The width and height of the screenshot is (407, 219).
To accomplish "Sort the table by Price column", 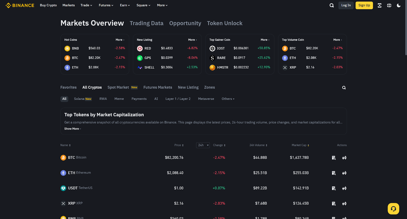I will pos(179,145).
